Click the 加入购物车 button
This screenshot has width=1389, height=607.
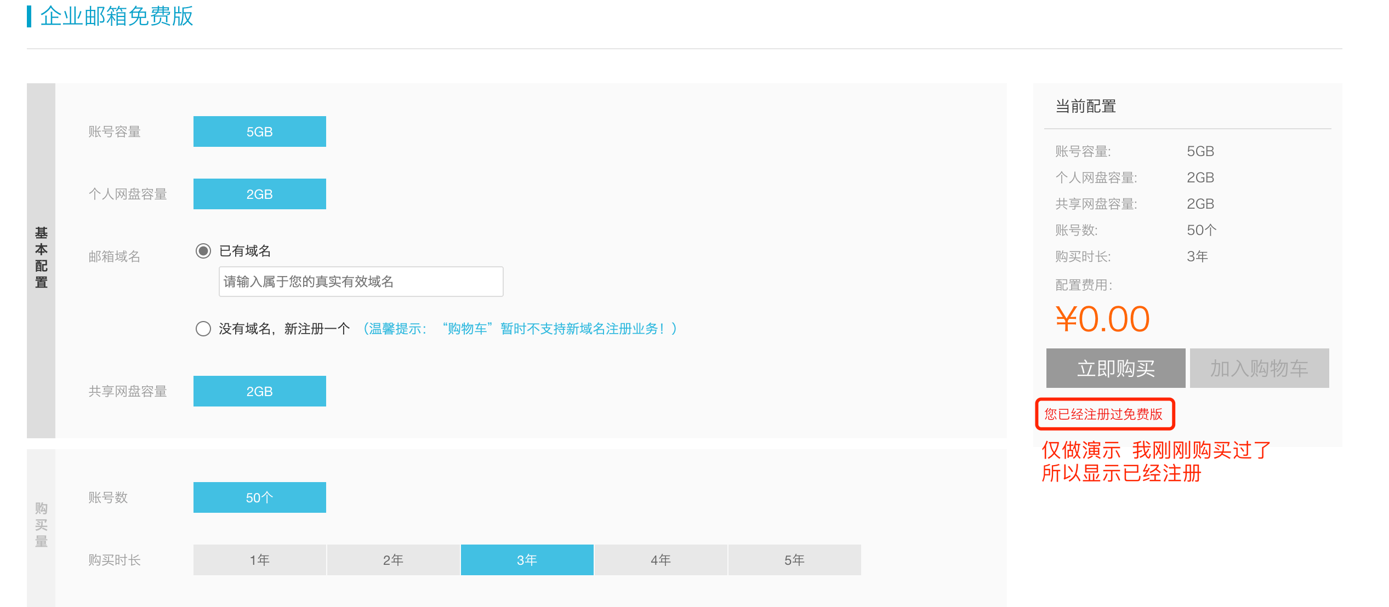pyautogui.click(x=1259, y=368)
